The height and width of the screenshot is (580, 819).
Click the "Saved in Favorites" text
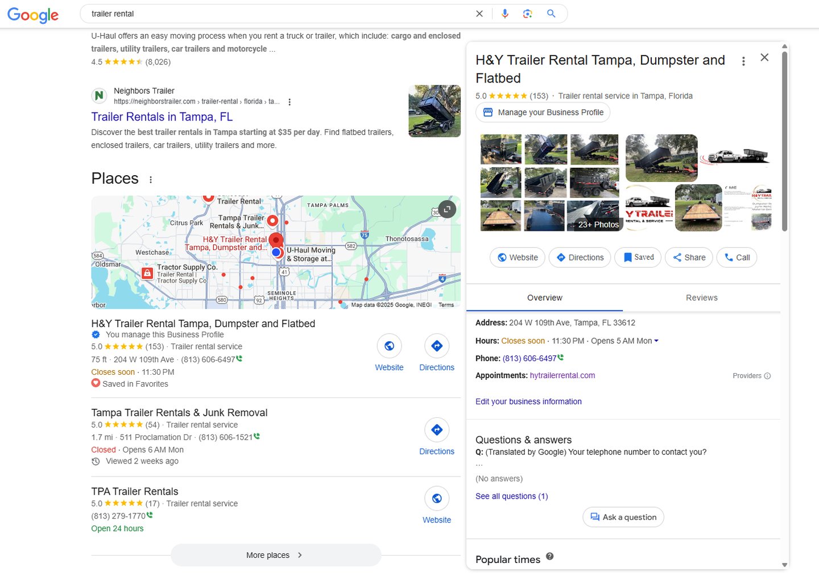tap(135, 384)
